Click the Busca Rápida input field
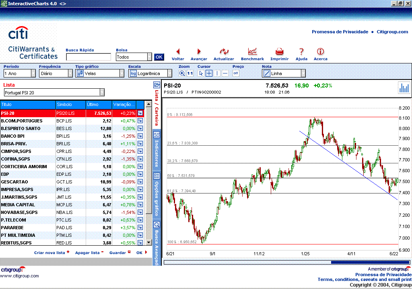 coord(89,57)
